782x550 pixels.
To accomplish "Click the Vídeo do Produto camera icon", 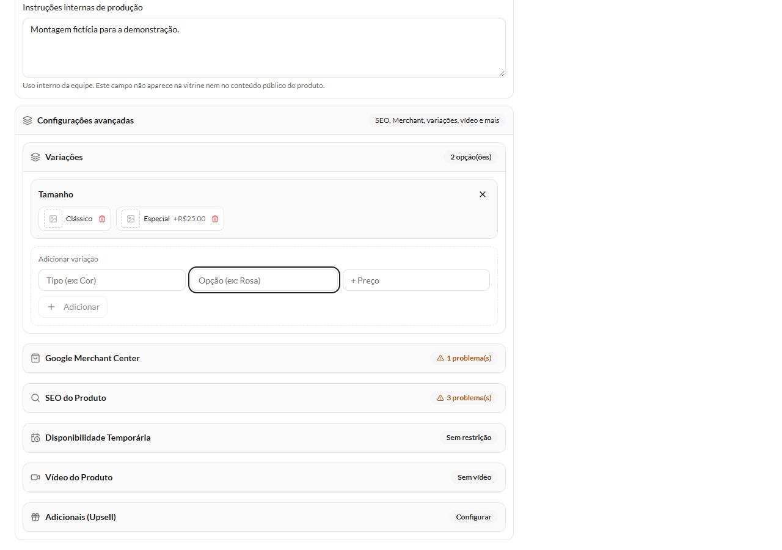I will click(35, 477).
